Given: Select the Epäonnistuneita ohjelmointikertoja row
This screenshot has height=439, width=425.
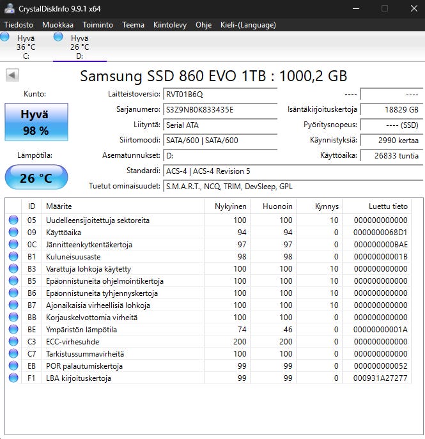Looking at the screenshot, I should click(x=208, y=281).
